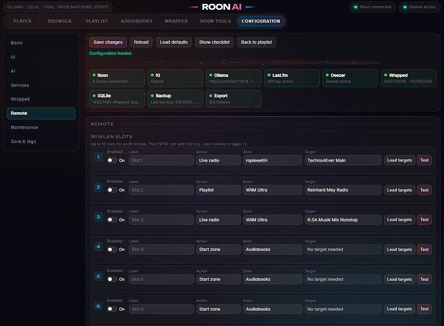This screenshot has height=326, width=444.
Task: Open Slot 4 Action dropdown Start zone
Action: click(218, 250)
